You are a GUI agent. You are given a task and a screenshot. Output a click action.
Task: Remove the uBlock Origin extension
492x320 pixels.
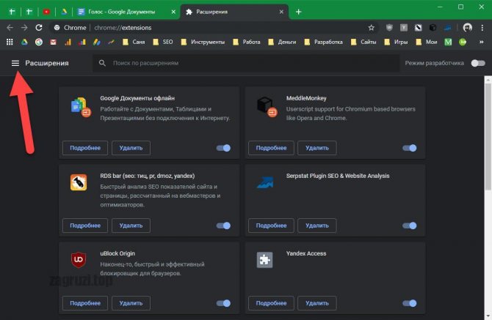click(x=131, y=303)
